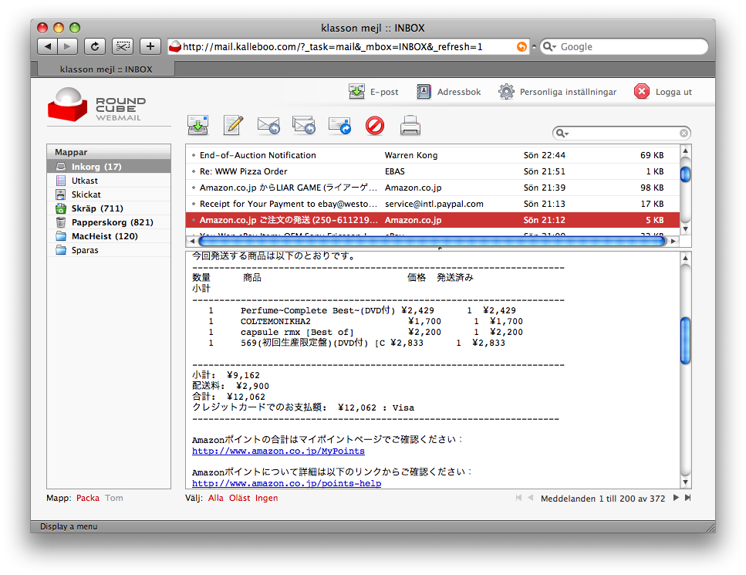Viewport: 746px width, 575px height.
Task: Open the Skräp (711) folder
Action: (109, 208)
